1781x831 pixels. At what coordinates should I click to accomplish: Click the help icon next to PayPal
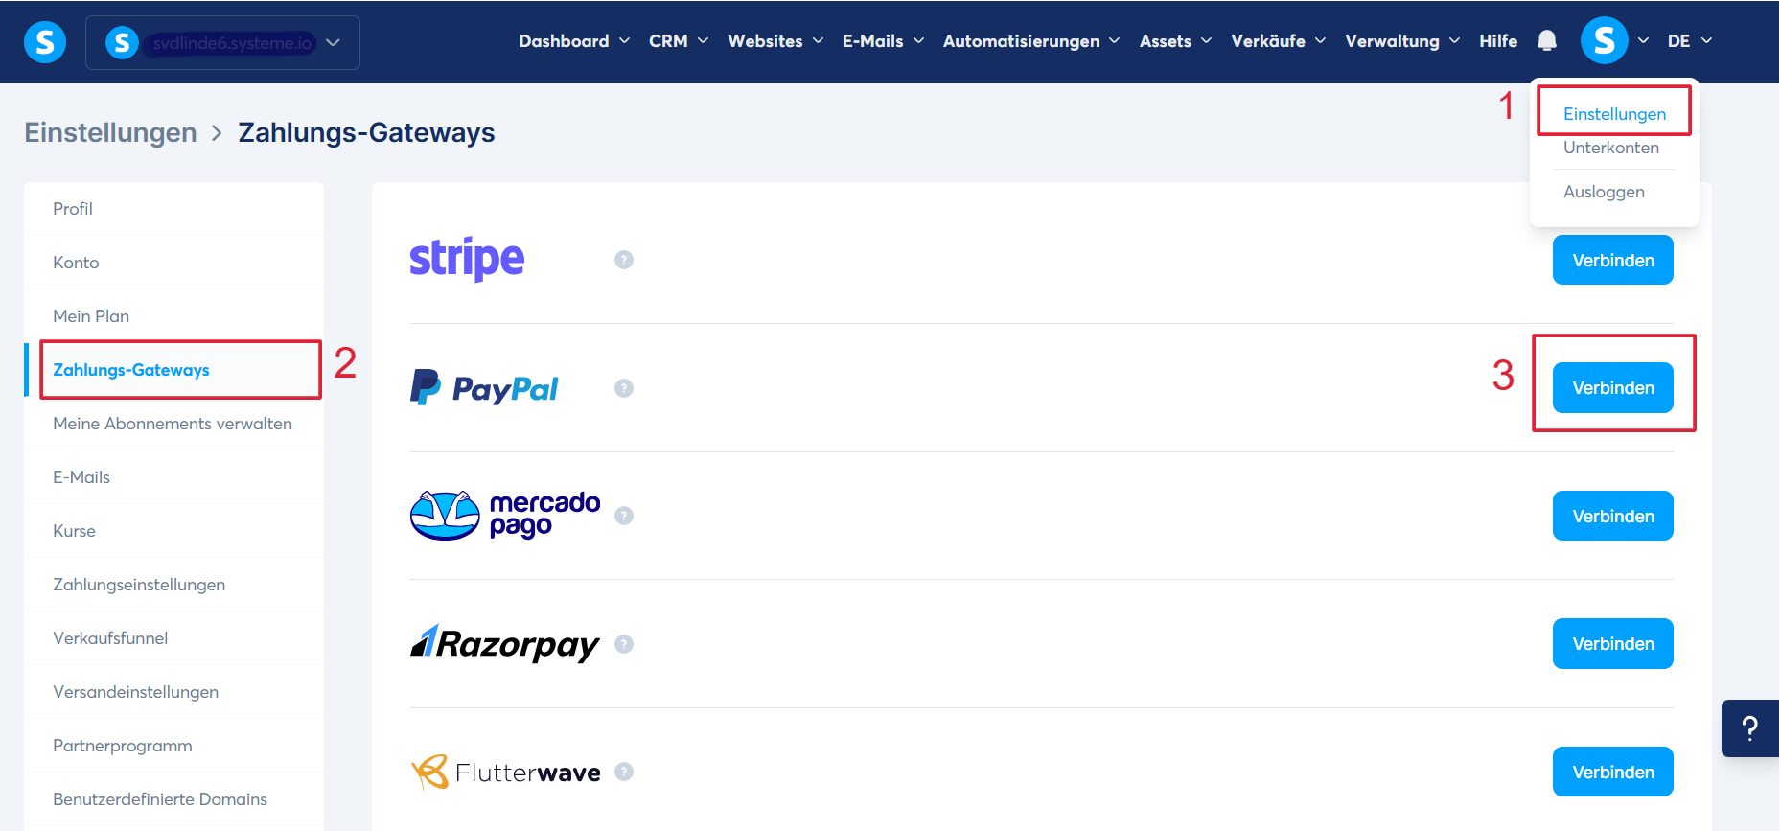624,388
